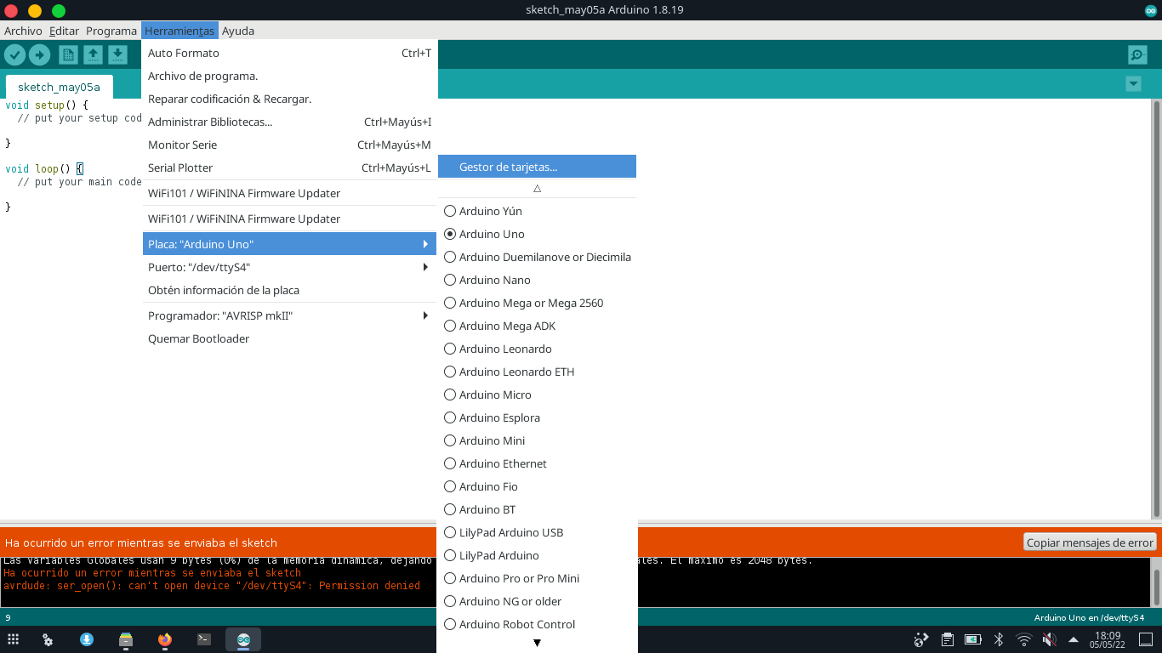Viewport: 1162px width, 653px height.
Task: Open Monitor Serie from the menu
Action: (289, 145)
